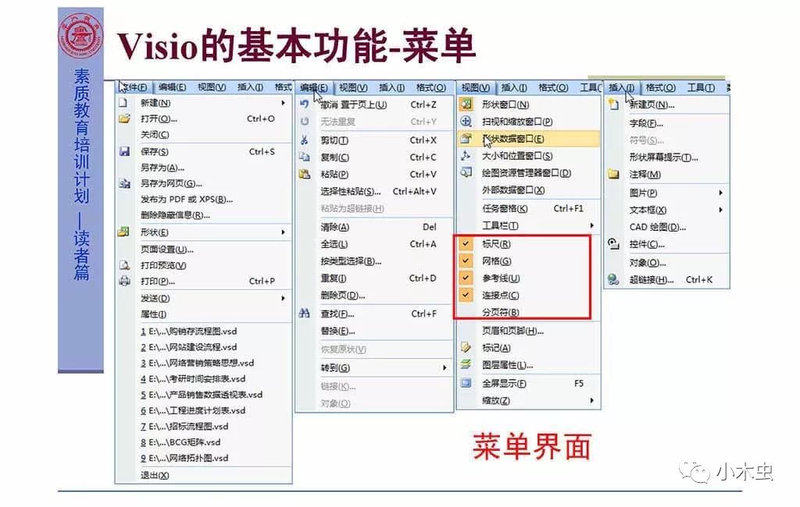Click the layers icon beside 图层属性(L)
Image resolution: width=800 pixels, height=507 pixels.
point(466,364)
